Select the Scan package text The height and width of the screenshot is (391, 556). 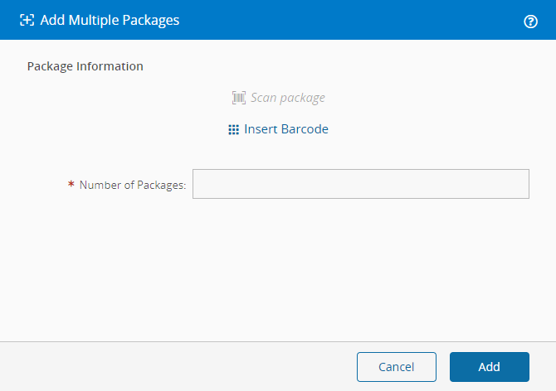(x=287, y=98)
